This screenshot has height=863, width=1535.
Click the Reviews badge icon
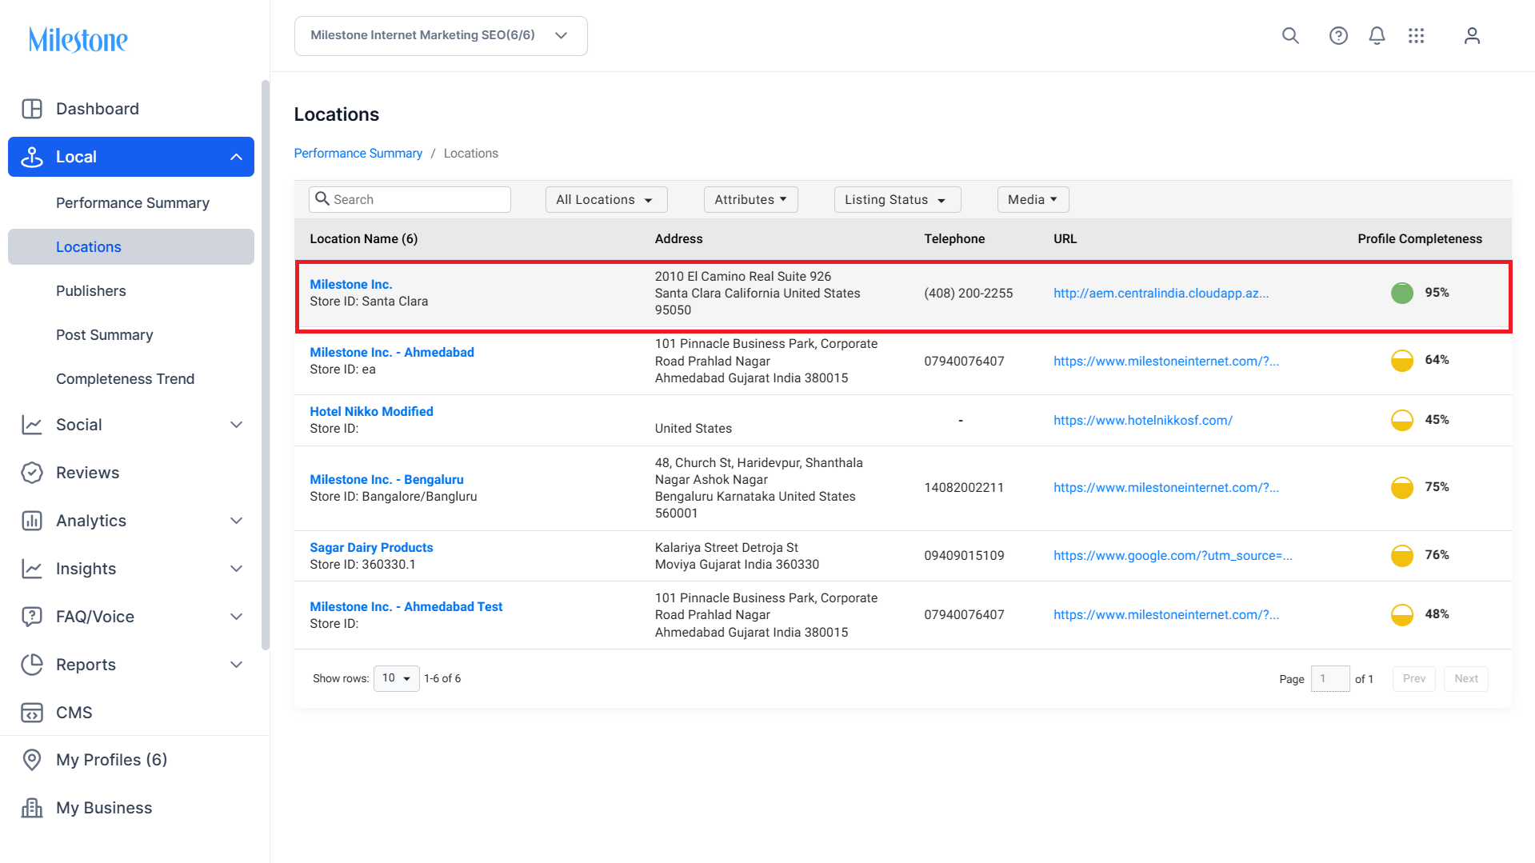tap(32, 473)
